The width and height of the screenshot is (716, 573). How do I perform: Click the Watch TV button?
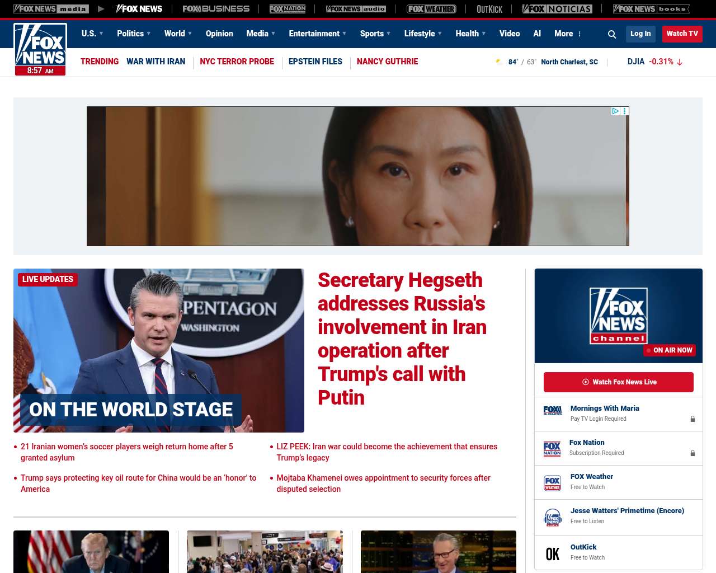coord(682,34)
